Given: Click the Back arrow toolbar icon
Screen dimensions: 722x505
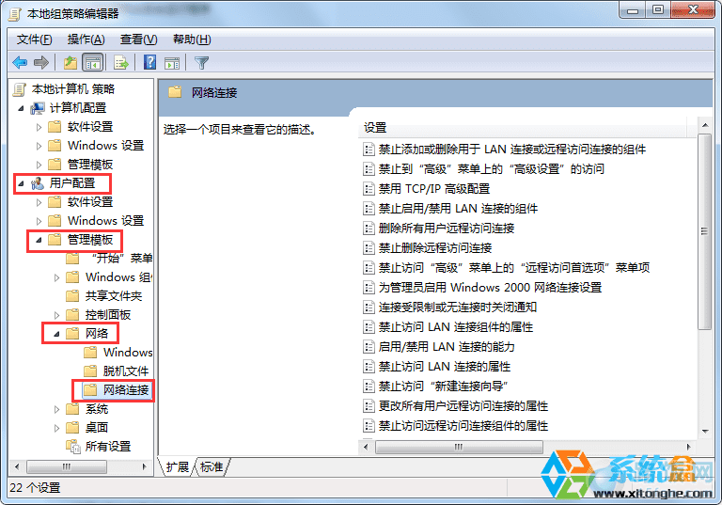Looking at the screenshot, I should tap(21, 62).
